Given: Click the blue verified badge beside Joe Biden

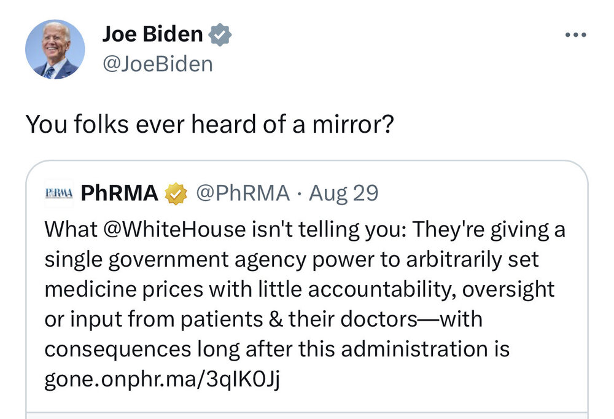Looking at the screenshot, I should pyautogui.click(x=219, y=35).
